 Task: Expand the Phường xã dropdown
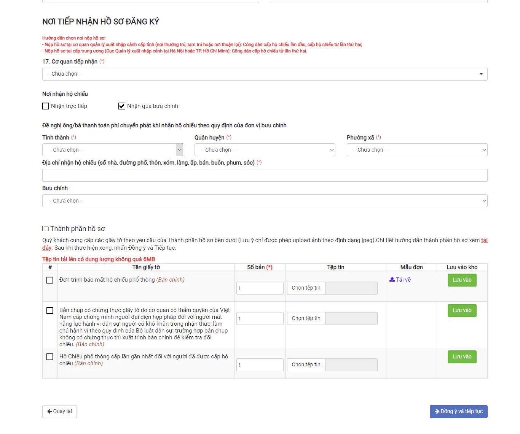tap(417, 150)
